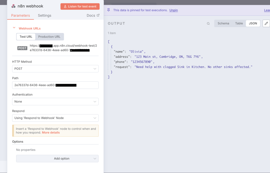Click the Webhook URLs heading

coord(30,29)
